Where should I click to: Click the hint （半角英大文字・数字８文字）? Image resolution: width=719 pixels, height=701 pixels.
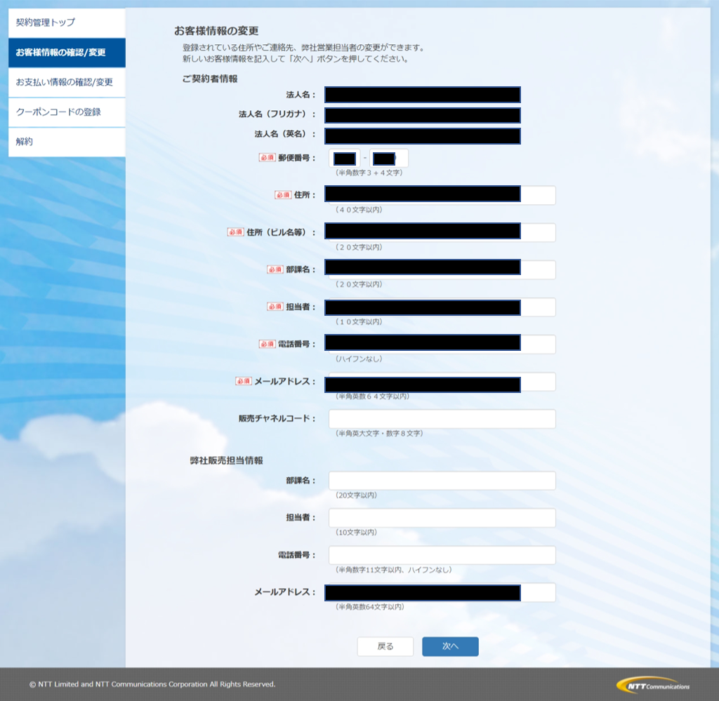(x=379, y=434)
